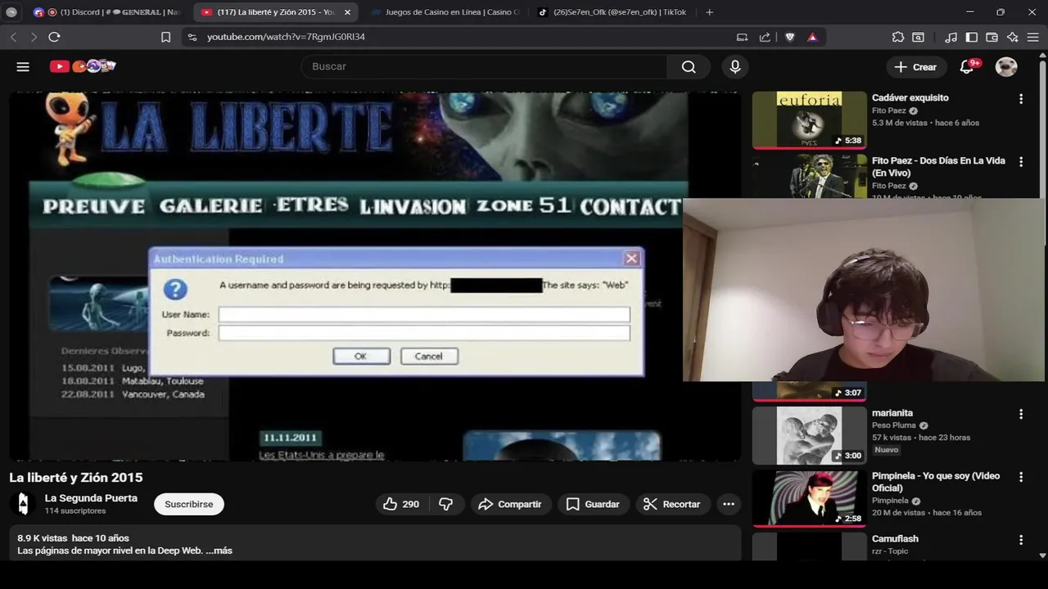The width and height of the screenshot is (1048, 589).
Task: Open options for Cadáver exquisito video
Action: pyautogui.click(x=1021, y=99)
